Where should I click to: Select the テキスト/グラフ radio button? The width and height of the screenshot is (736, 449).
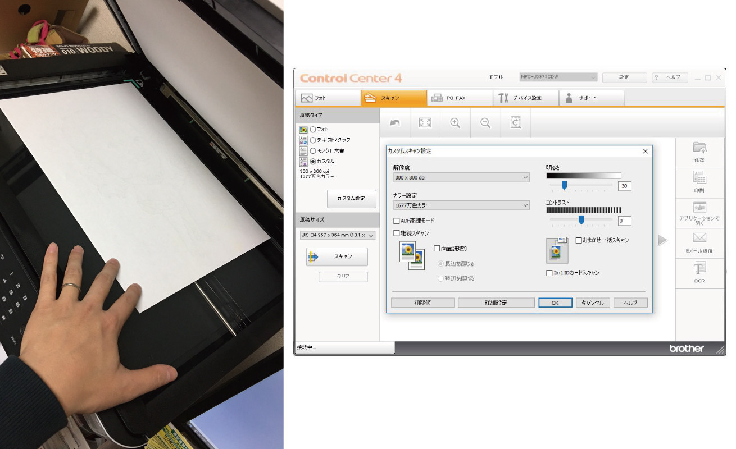313,140
